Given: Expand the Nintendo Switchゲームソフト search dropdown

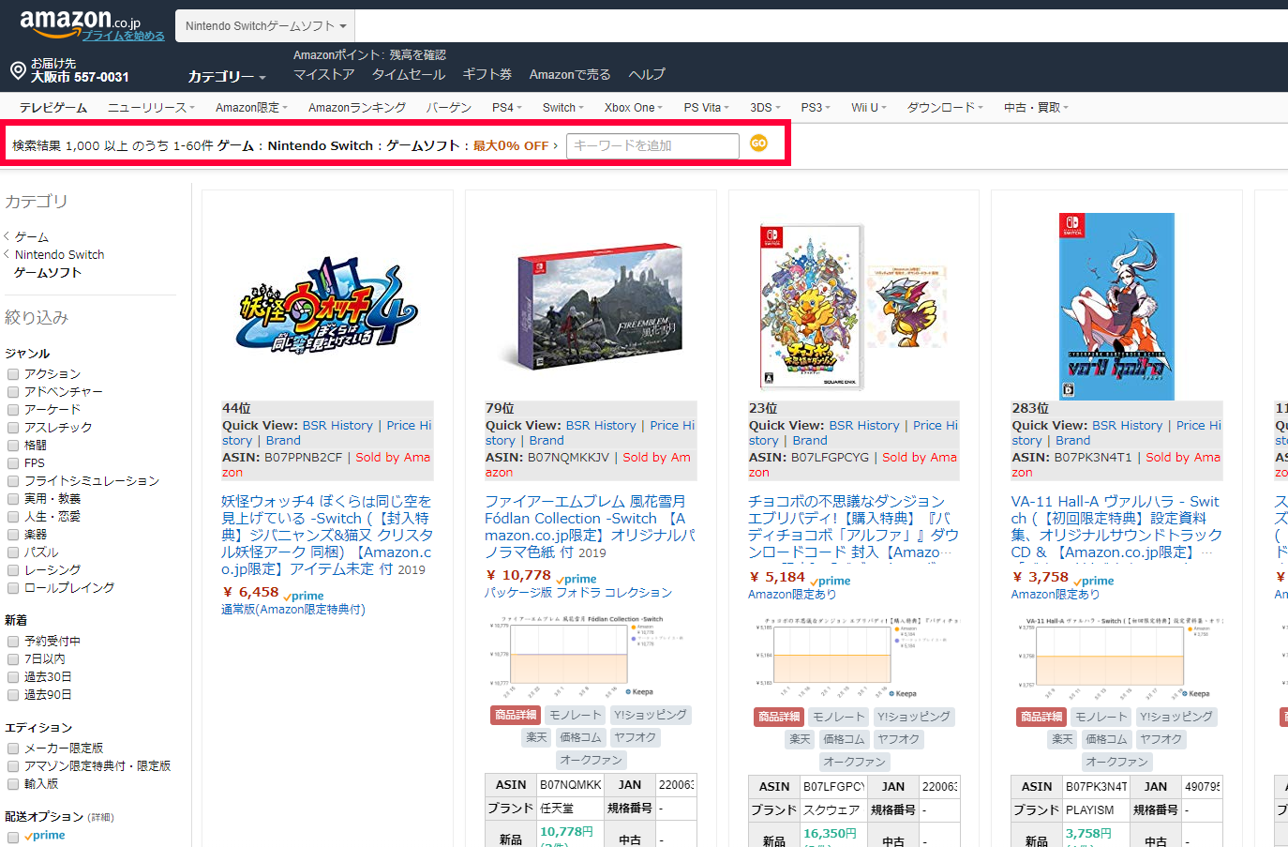Looking at the screenshot, I should 265,26.
